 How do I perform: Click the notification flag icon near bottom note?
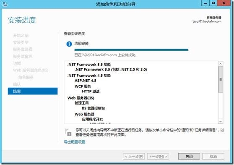(68, 132)
